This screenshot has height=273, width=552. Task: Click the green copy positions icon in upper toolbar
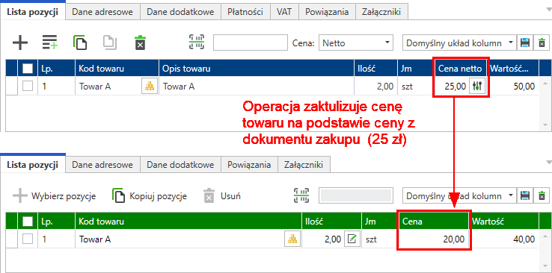pos(80,43)
